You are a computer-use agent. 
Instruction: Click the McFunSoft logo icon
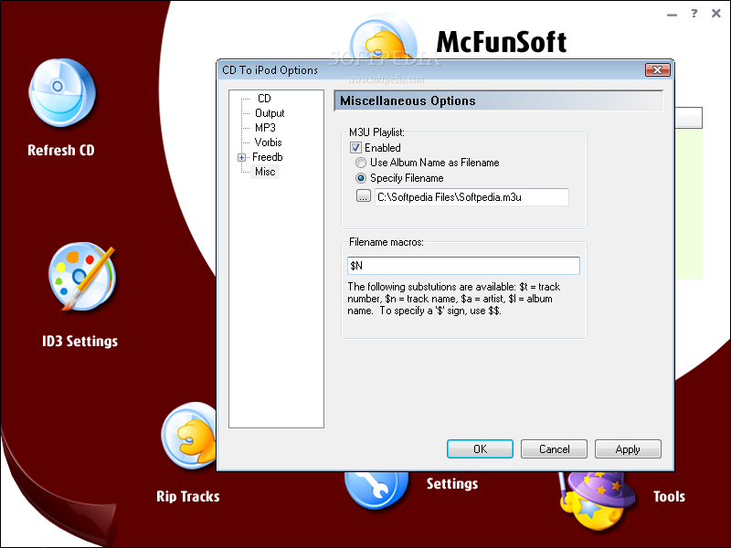tap(383, 37)
